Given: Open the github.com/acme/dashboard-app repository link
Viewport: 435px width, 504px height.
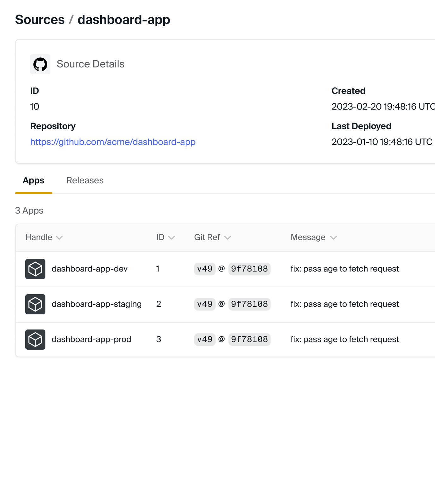Looking at the screenshot, I should 113,142.
